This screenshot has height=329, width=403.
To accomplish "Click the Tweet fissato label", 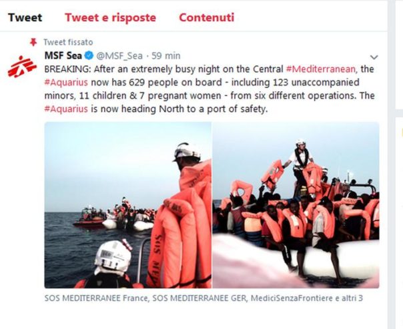I will coord(68,42).
